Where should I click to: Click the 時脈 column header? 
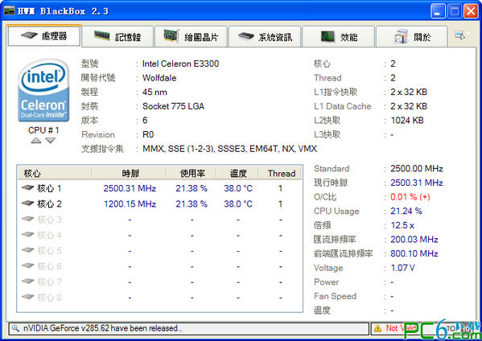[x=130, y=173]
